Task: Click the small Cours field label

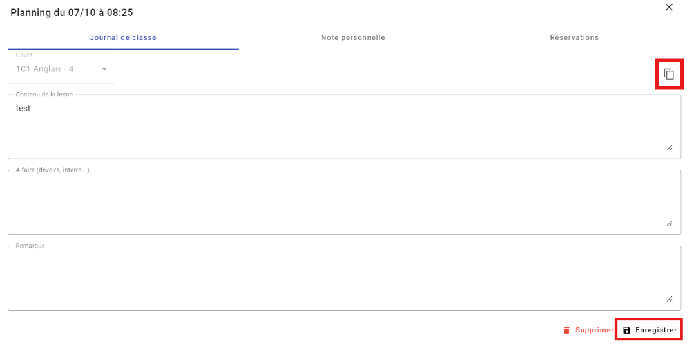Action: [x=24, y=55]
